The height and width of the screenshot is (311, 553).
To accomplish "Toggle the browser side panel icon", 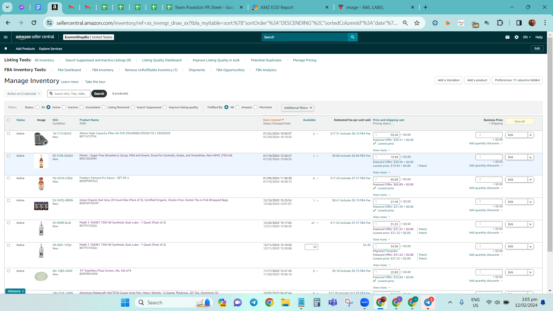I will [x=519, y=23].
